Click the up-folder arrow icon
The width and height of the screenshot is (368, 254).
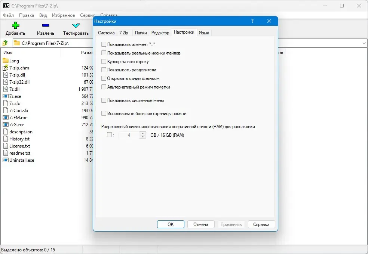point(5,43)
